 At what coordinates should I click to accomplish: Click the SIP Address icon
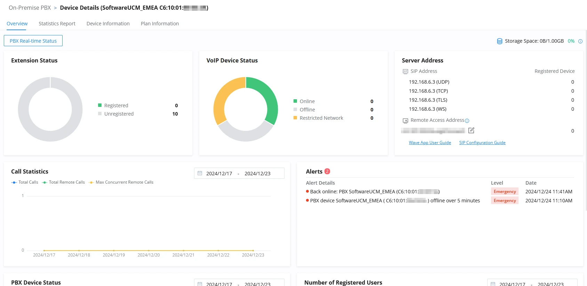(405, 71)
